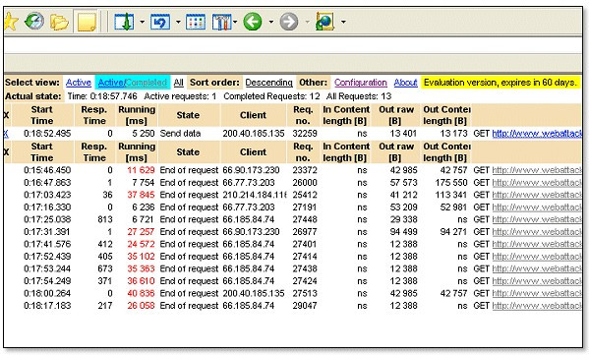Click the colored grid window icon
The height and width of the screenshot is (355, 589).
pos(196,22)
